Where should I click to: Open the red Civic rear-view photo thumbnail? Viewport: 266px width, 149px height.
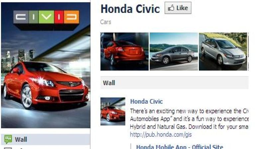pos(124,51)
